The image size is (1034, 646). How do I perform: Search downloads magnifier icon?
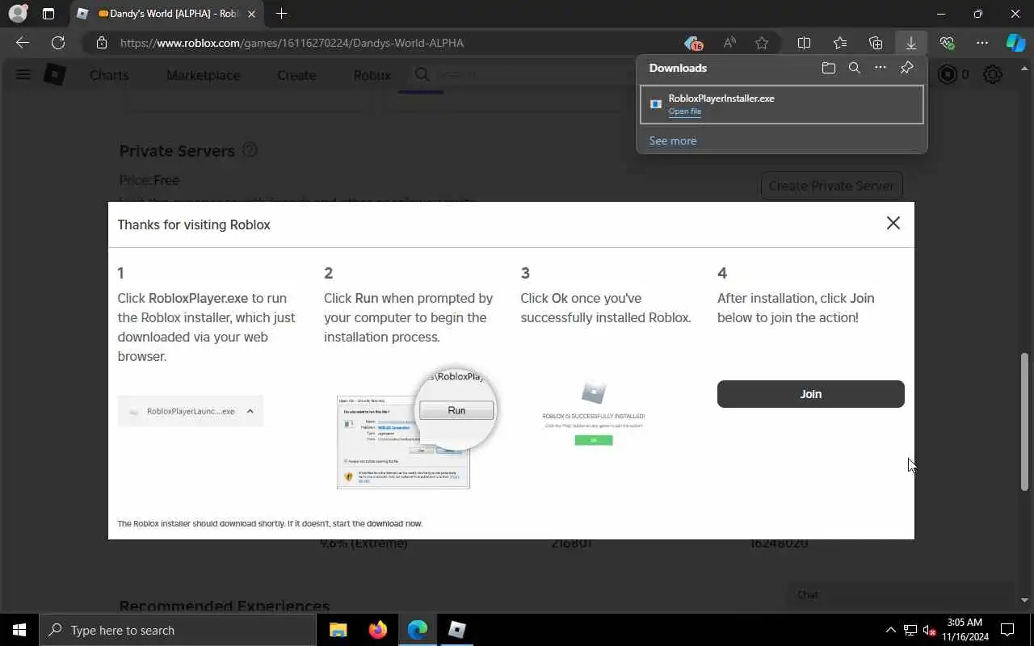coord(854,68)
